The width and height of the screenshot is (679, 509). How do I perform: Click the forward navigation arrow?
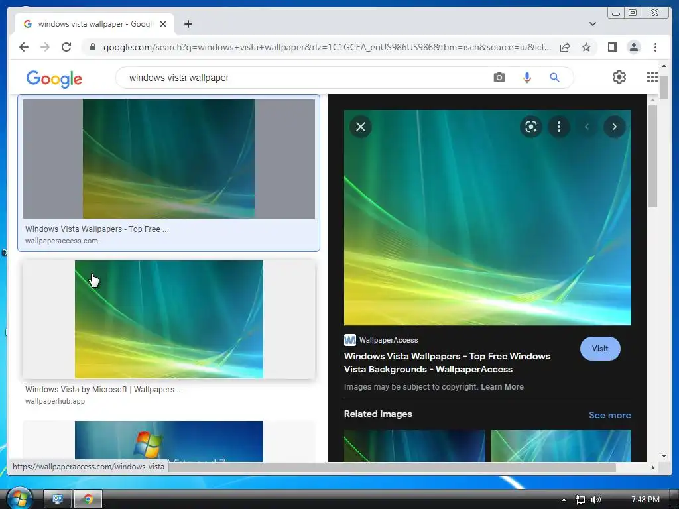pos(45,47)
